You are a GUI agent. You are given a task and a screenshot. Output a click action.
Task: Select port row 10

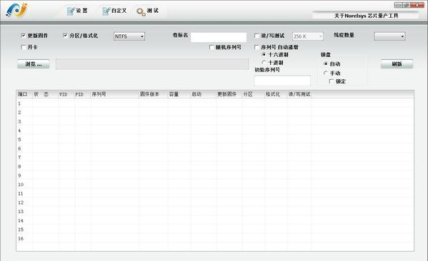coord(215,185)
